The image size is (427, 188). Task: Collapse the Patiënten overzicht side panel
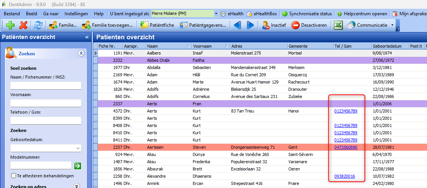(x=87, y=37)
